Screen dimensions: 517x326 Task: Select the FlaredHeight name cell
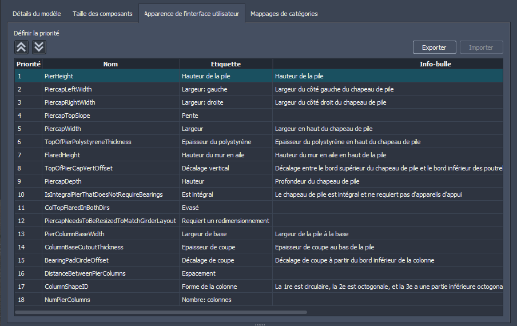110,155
